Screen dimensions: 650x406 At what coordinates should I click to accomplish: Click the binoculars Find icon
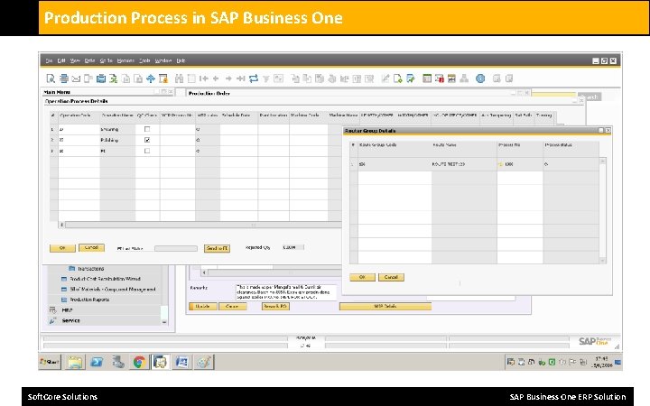click(179, 78)
